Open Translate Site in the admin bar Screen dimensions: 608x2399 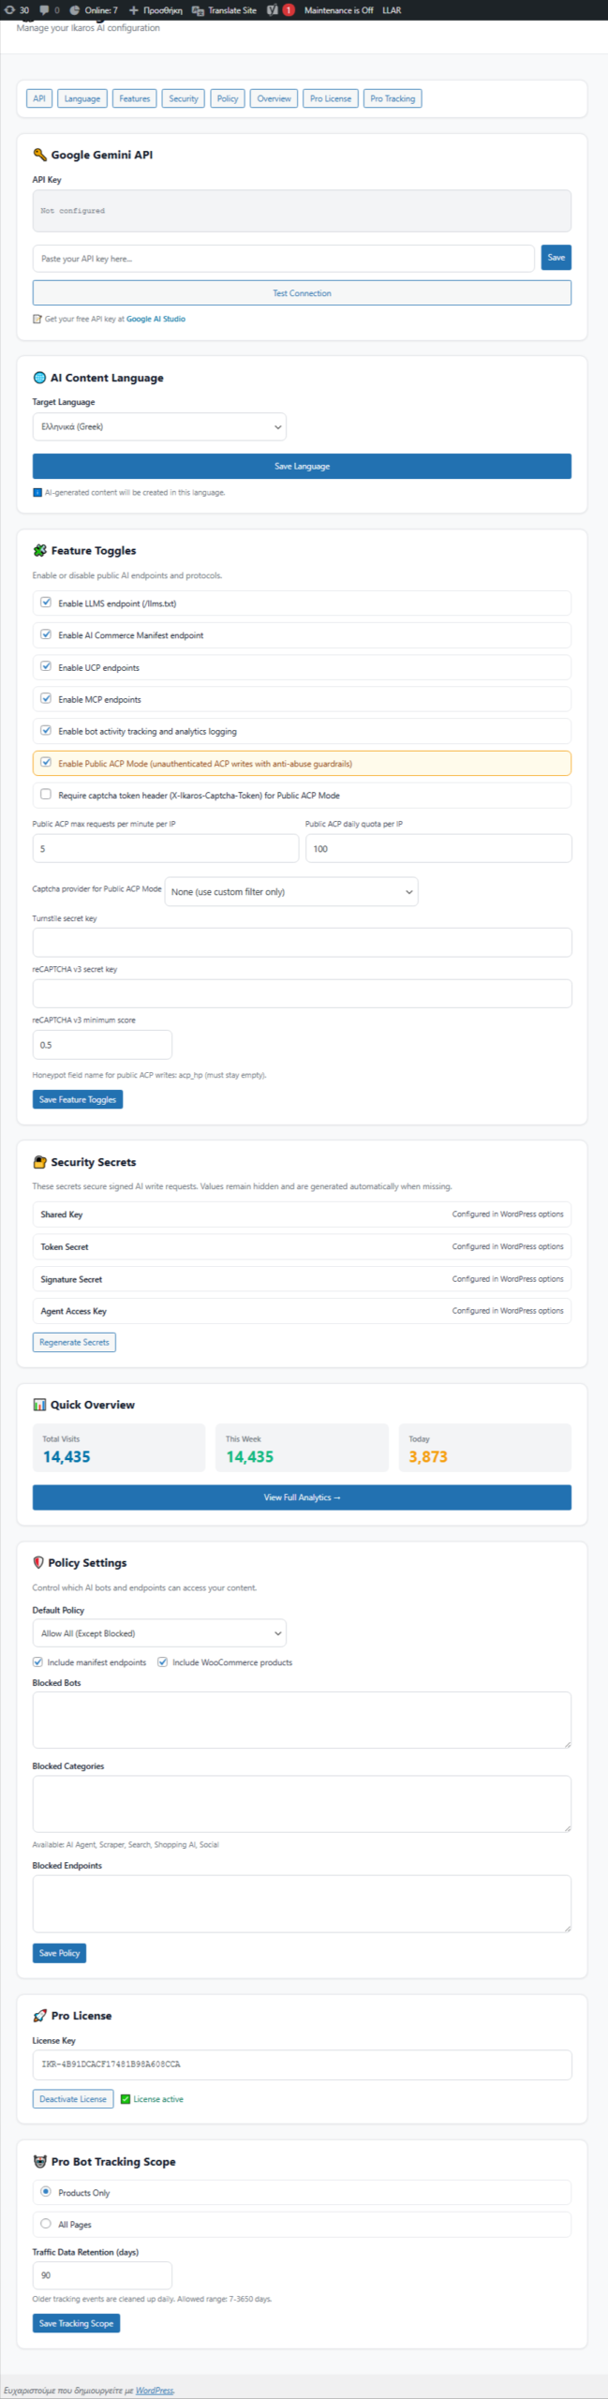224,10
